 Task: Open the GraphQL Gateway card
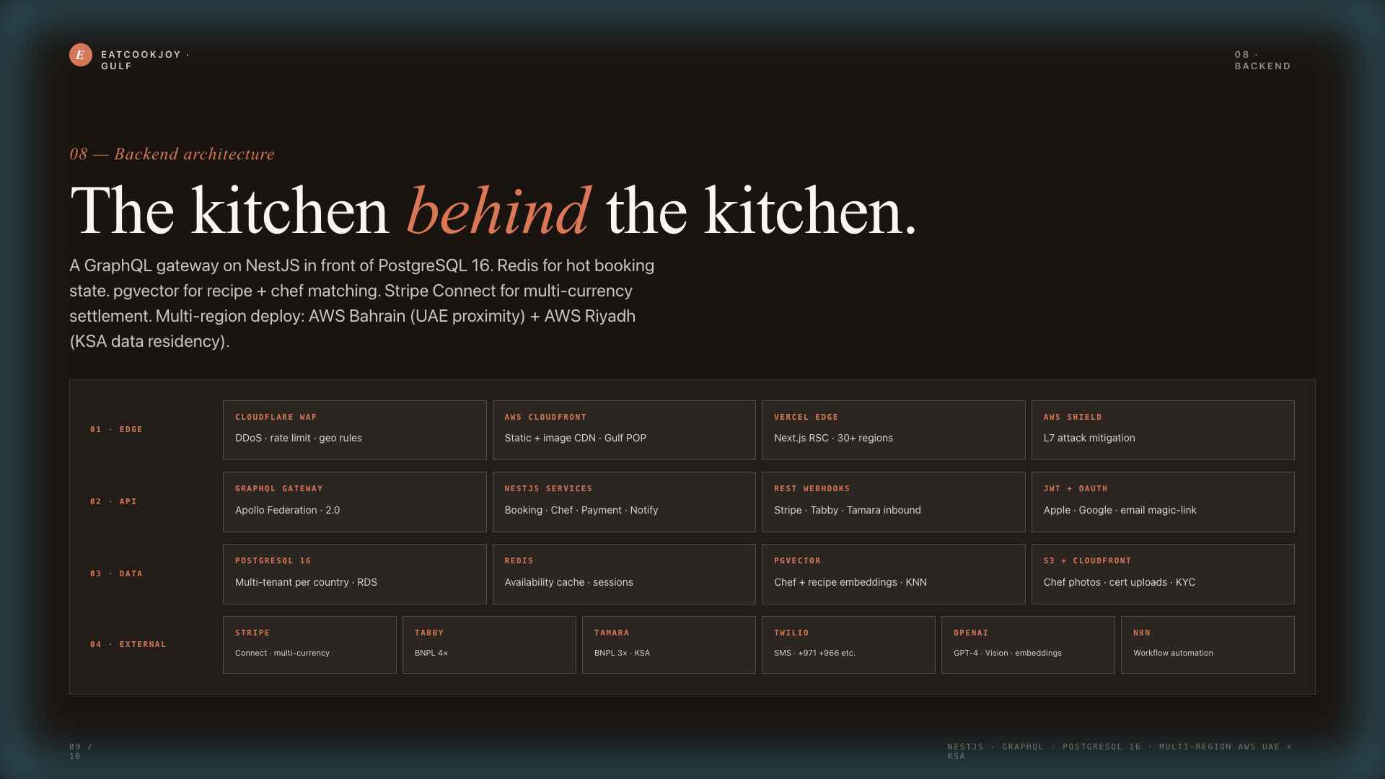click(x=355, y=502)
